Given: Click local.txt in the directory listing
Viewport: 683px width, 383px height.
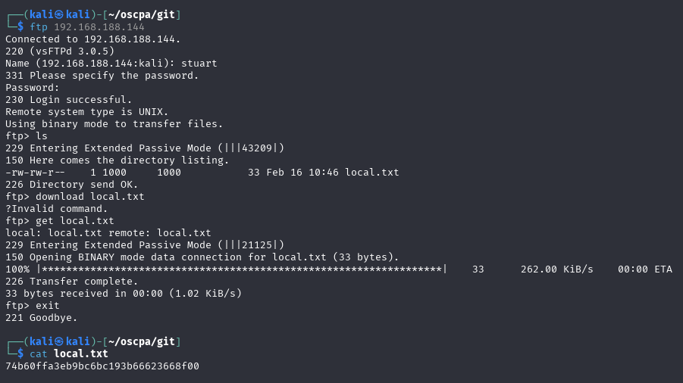Looking at the screenshot, I should click(372, 173).
